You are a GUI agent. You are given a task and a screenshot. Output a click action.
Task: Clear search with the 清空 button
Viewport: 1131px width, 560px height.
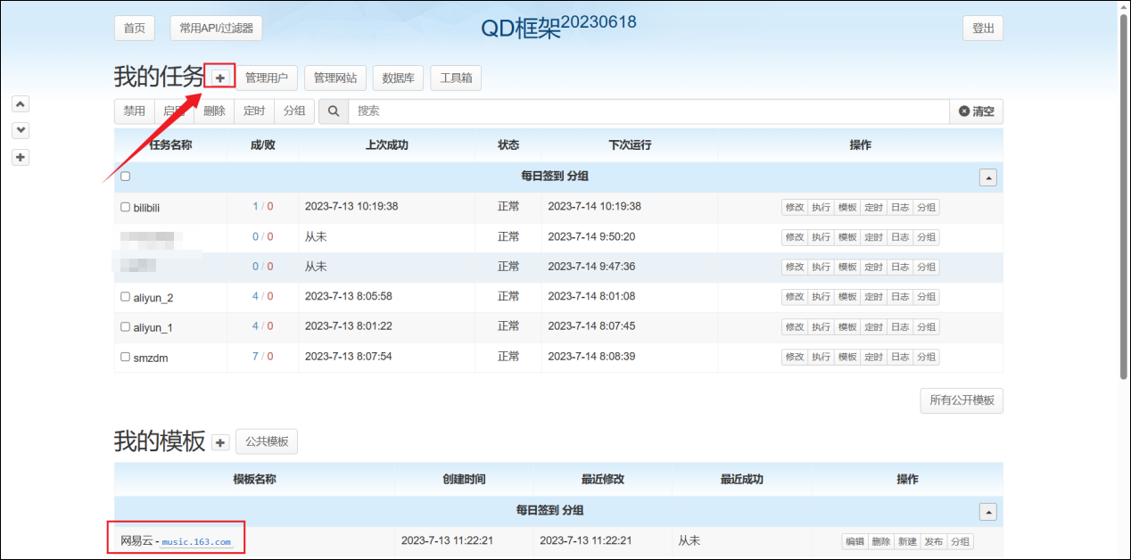point(976,111)
